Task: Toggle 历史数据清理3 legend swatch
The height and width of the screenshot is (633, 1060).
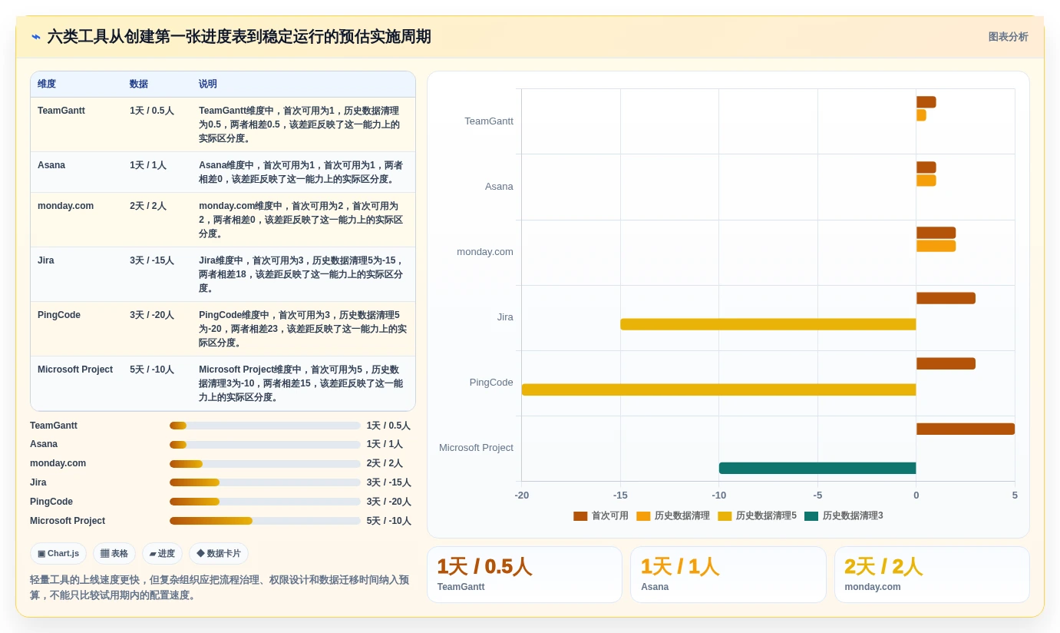Action: point(811,516)
